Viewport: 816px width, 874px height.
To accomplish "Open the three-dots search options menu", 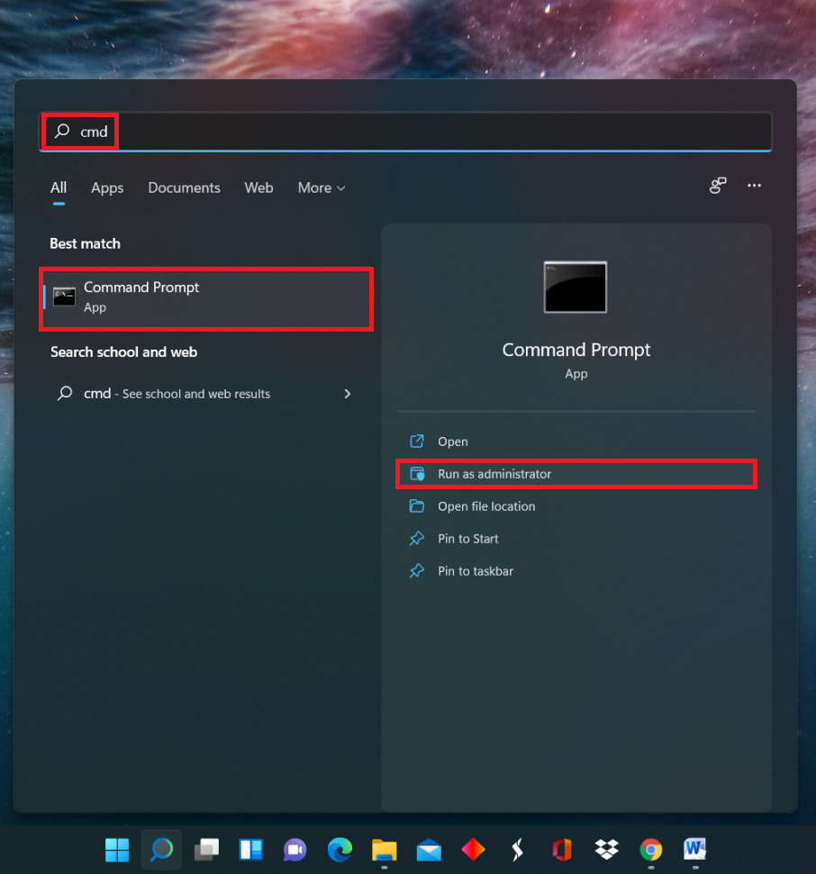I will (x=754, y=185).
